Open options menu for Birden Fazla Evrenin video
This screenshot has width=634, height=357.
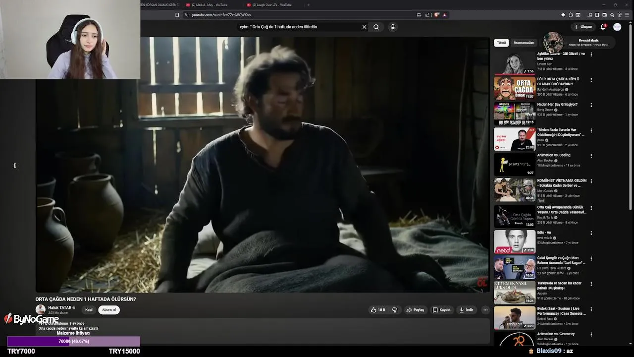pos(591,130)
